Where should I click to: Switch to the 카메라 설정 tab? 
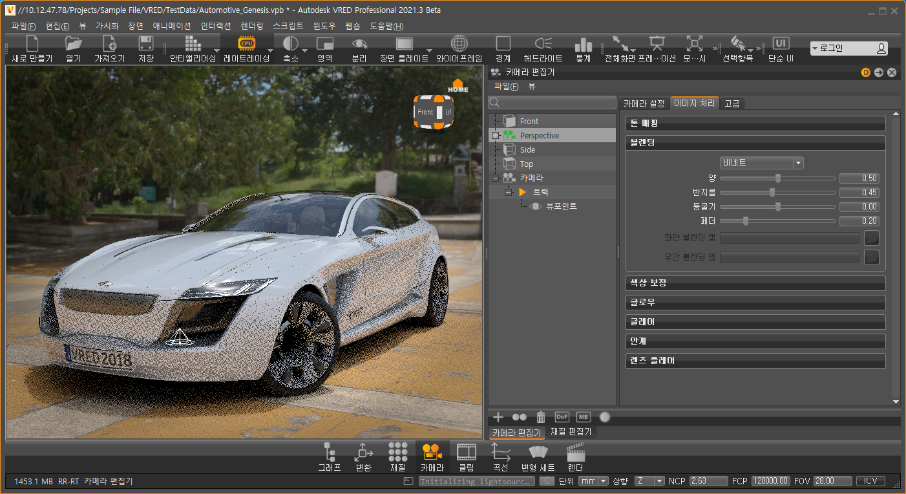click(x=643, y=103)
